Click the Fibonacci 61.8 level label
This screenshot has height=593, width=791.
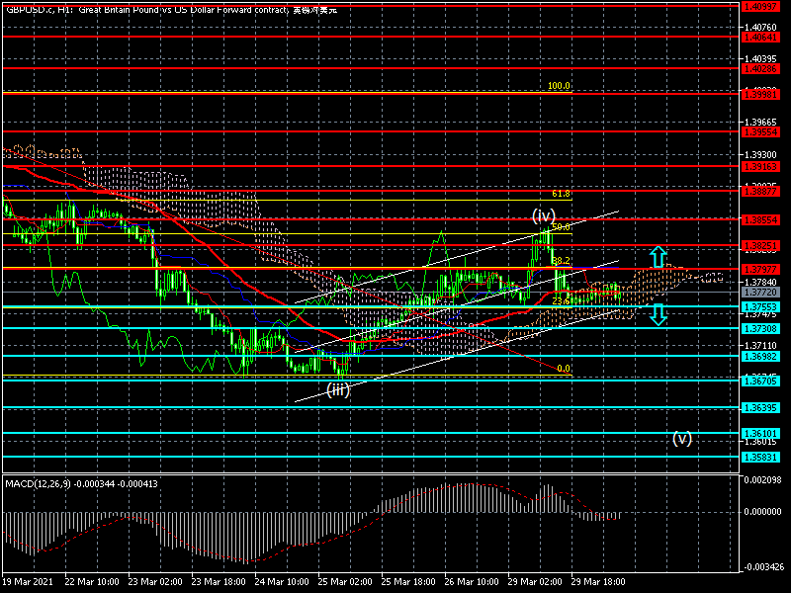coord(561,194)
